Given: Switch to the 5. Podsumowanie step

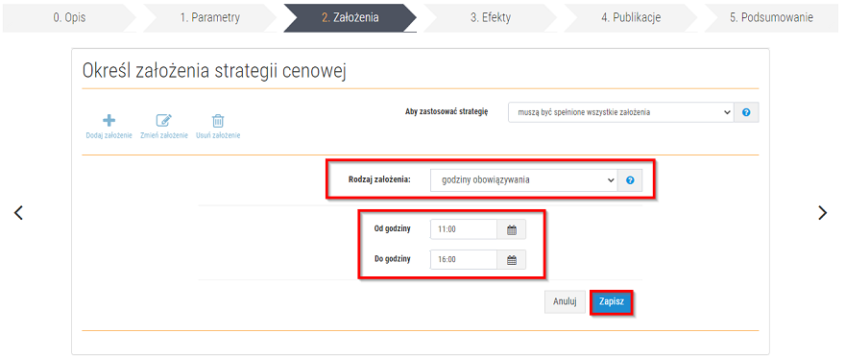Looking at the screenshot, I should (x=772, y=17).
